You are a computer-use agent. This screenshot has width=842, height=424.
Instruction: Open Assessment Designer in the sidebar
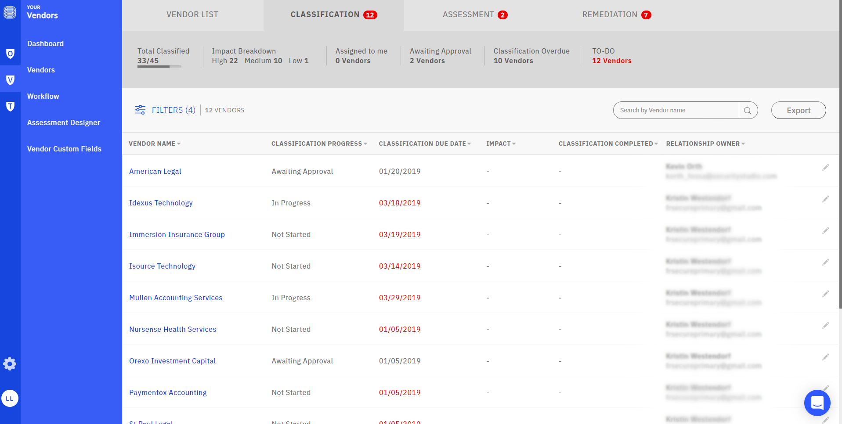(x=64, y=122)
